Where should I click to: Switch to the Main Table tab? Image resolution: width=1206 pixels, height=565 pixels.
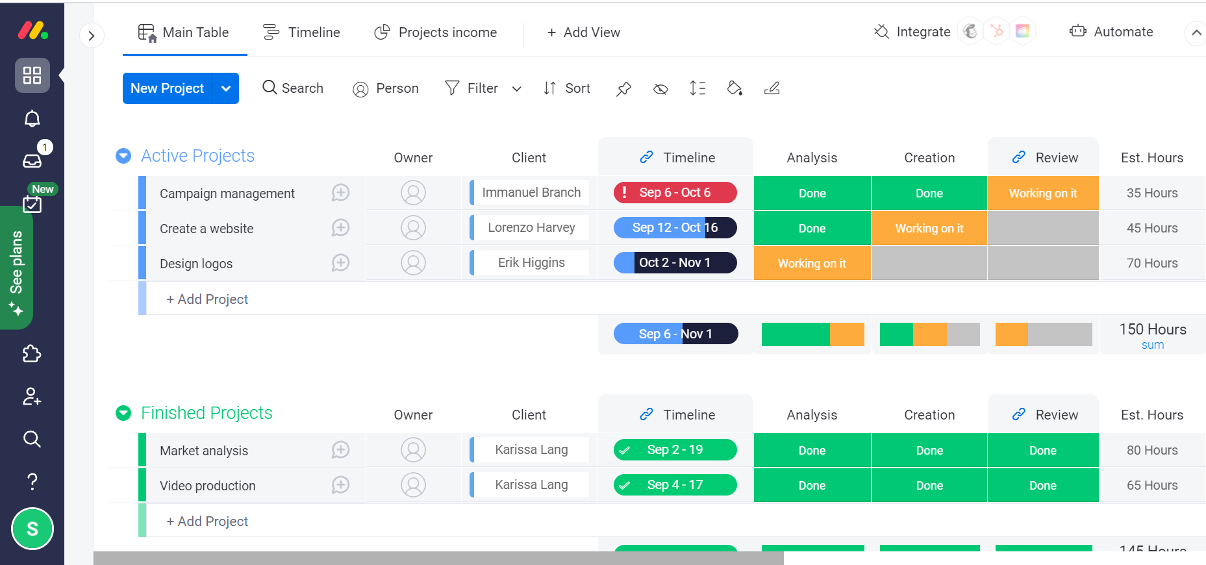(184, 32)
